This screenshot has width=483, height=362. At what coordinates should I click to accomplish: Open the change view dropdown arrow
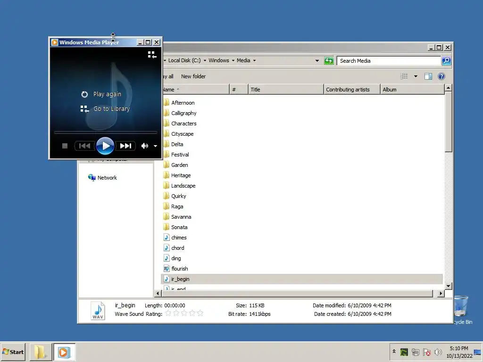416,76
